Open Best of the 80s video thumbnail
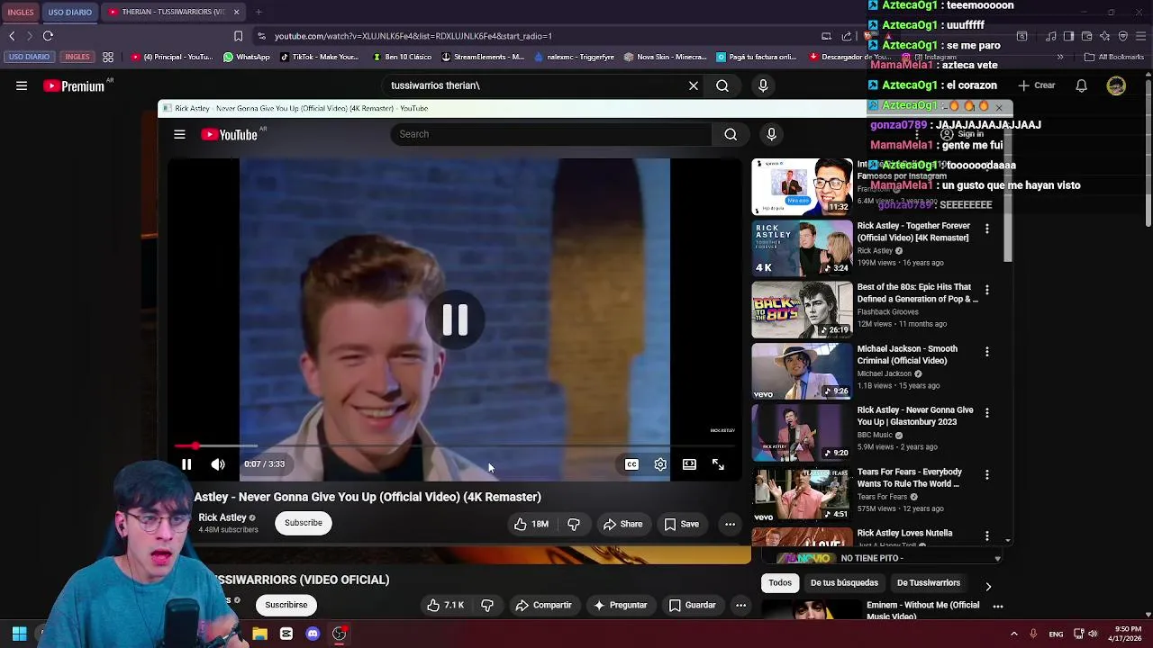1153x648 pixels. [802, 309]
